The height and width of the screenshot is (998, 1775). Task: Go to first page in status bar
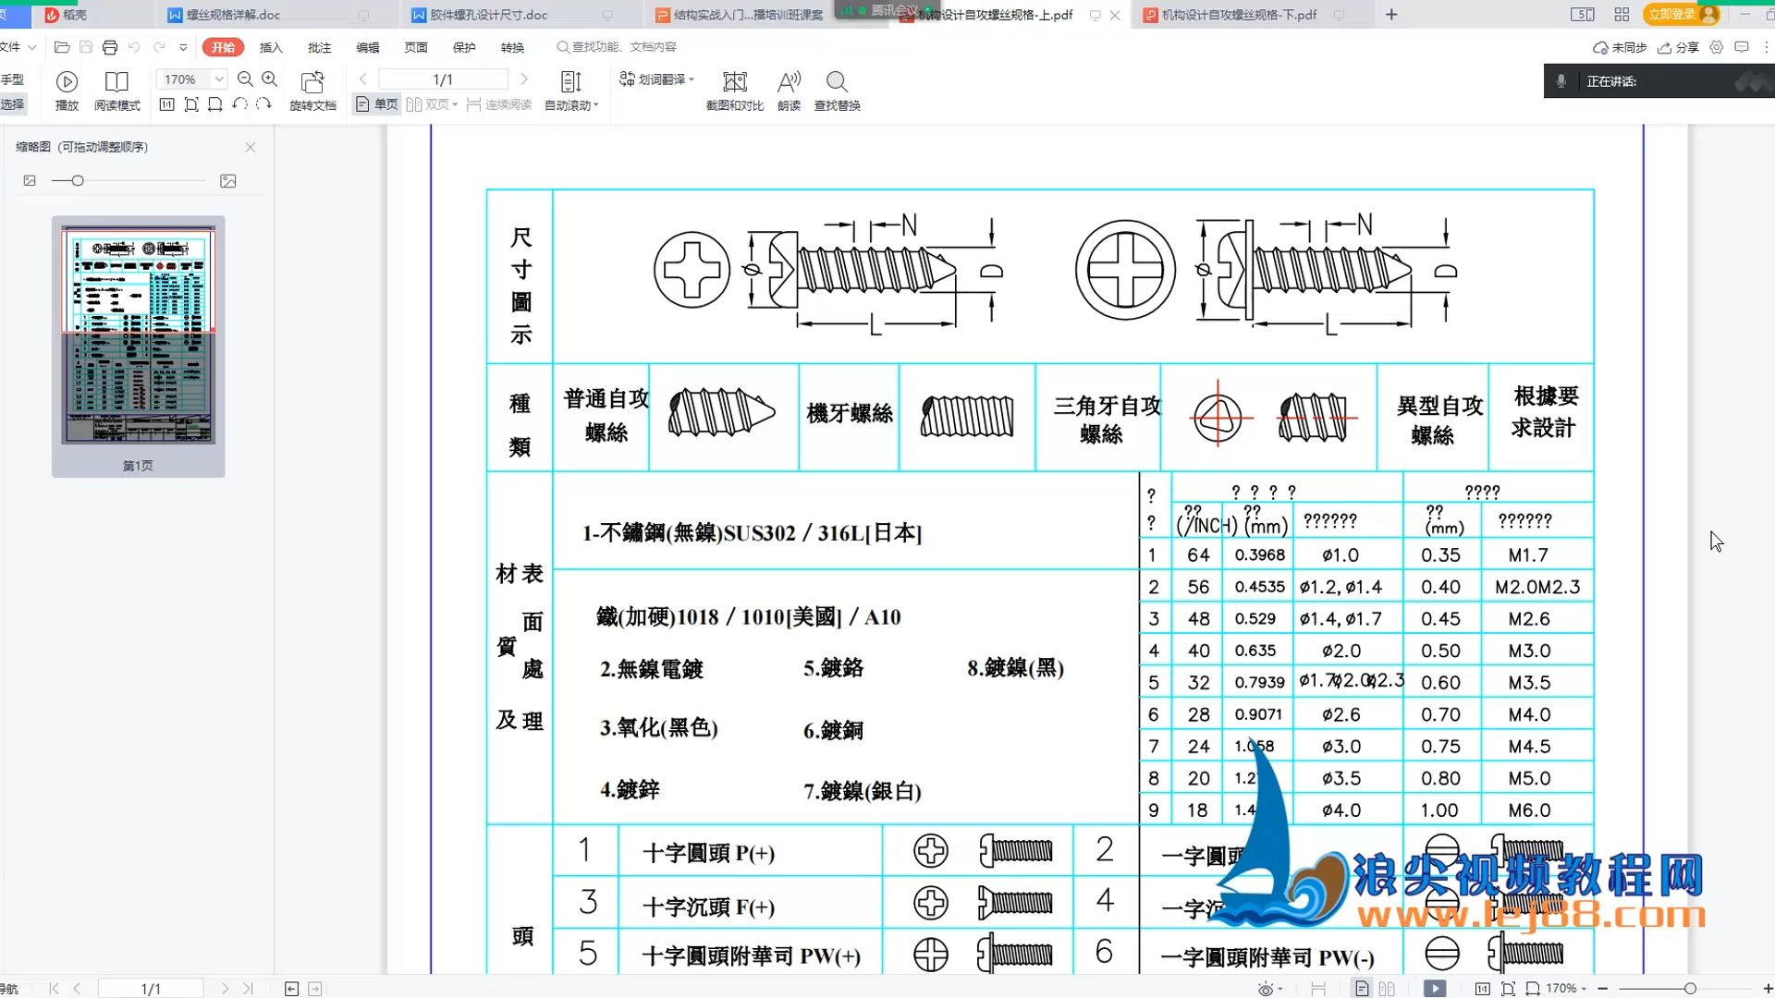point(54,989)
